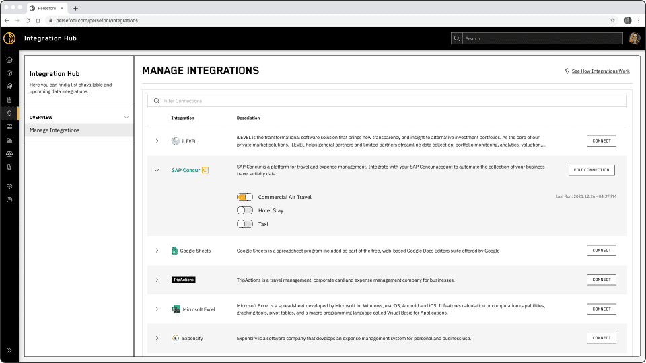Click the browser profile avatar in toolbar

point(627,21)
